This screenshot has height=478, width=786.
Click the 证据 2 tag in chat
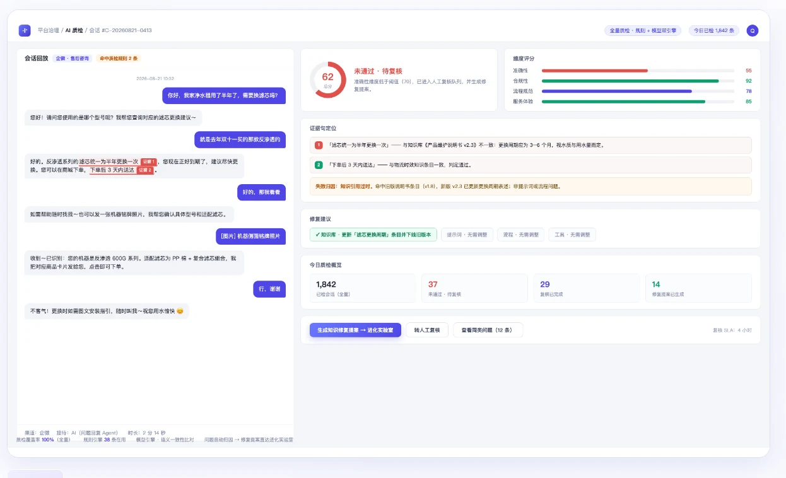click(145, 170)
